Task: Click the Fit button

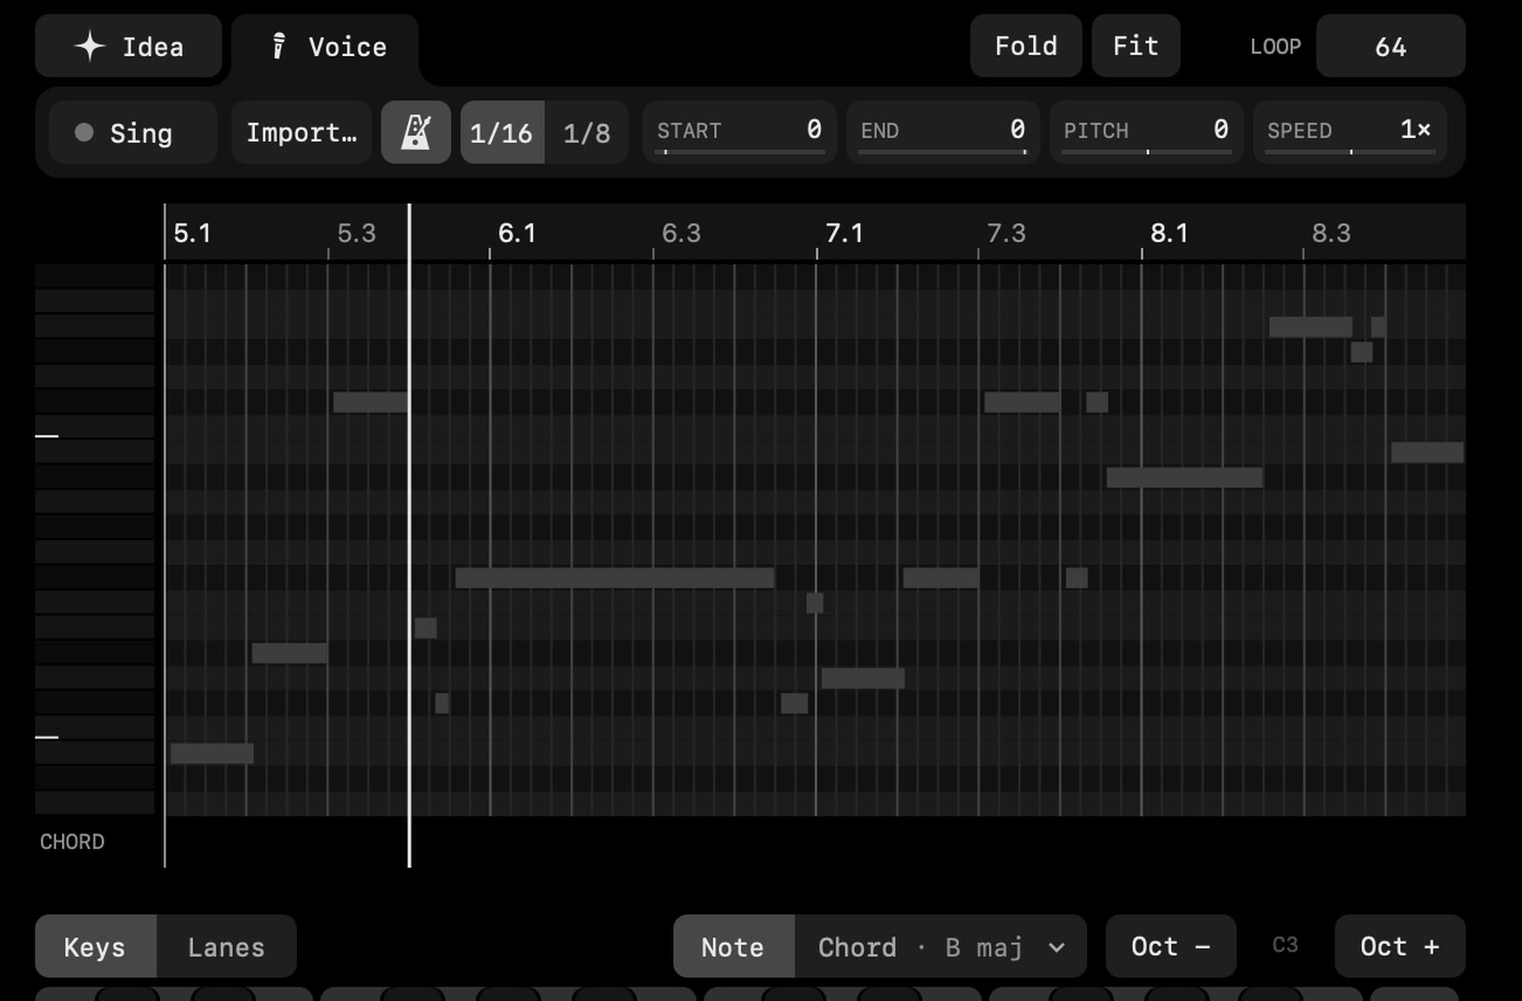Action: tap(1136, 46)
